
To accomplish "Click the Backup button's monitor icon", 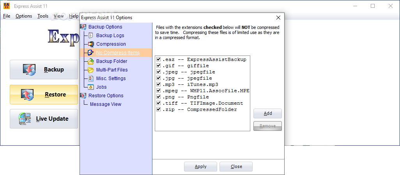I will [29, 70].
